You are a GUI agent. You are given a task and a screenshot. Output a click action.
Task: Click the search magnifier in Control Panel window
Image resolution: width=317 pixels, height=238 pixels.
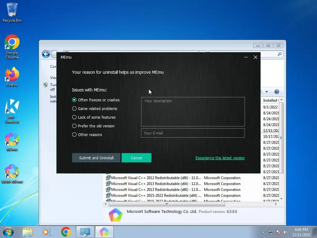click(280, 54)
